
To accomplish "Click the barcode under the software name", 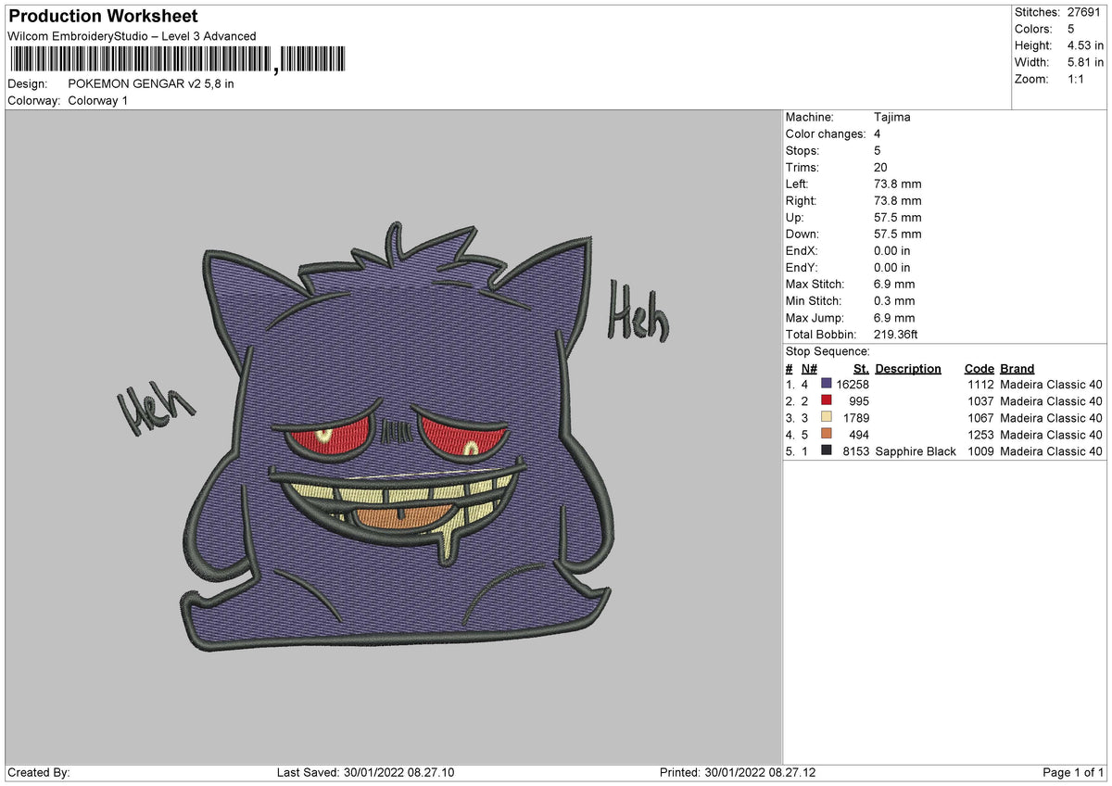I will point(177,60).
